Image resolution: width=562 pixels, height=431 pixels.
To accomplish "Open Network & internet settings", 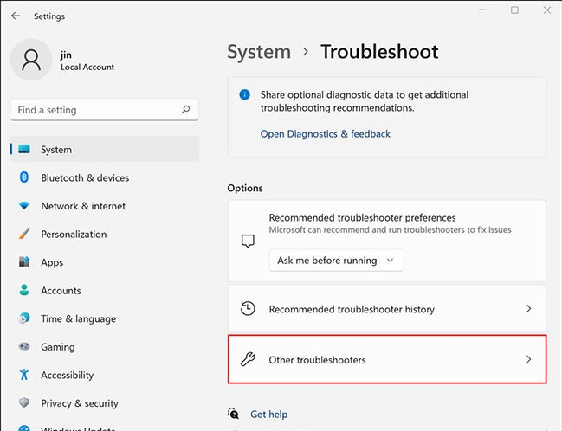I will point(104,206).
